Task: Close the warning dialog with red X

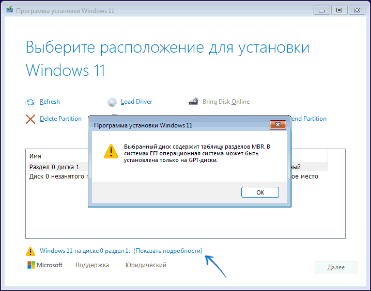Action: (278, 125)
